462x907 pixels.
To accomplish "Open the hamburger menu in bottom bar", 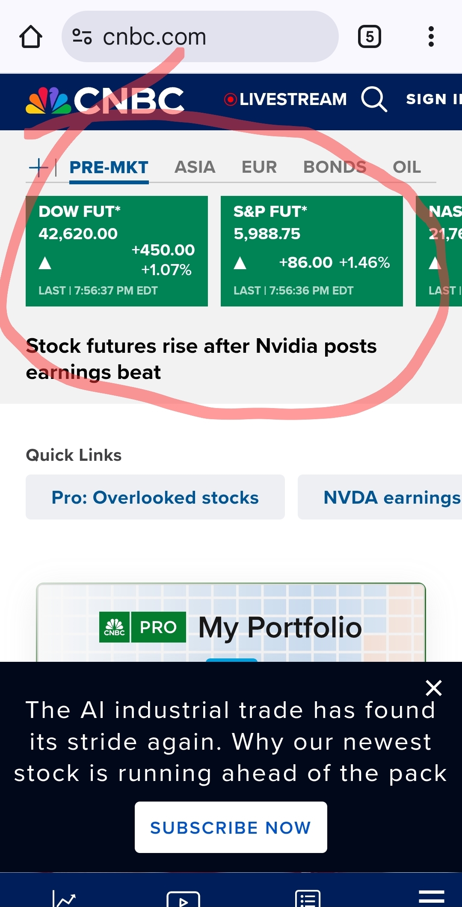I will [432, 897].
